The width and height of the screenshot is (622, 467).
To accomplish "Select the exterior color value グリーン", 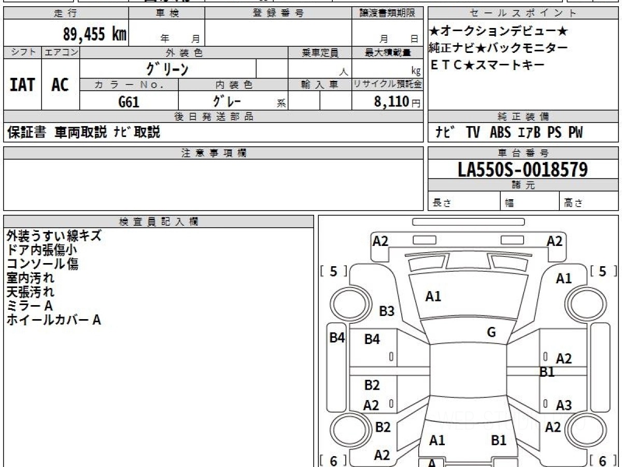I will (x=167, y=68).
